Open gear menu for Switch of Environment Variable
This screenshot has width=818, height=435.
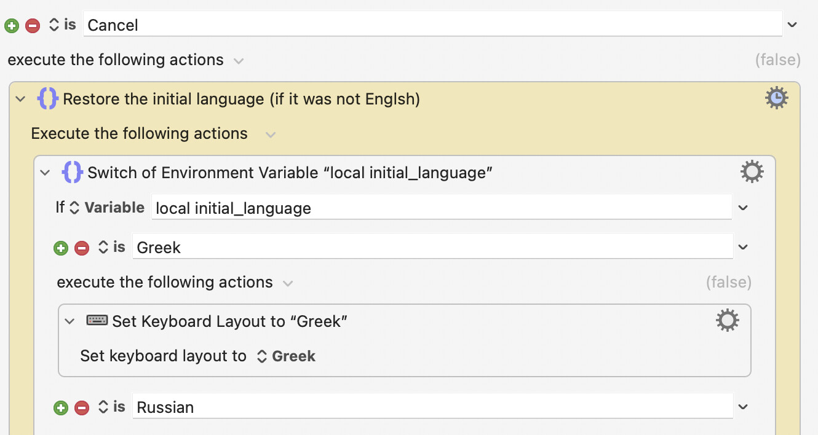(752, 172)
